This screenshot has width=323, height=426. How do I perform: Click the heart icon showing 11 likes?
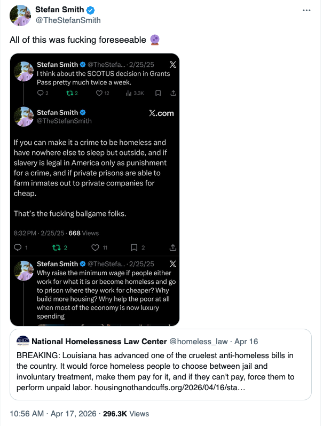coord(96,247)
